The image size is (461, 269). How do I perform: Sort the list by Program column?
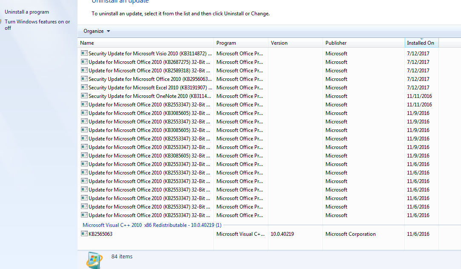pyautogui.click(x=241, y=43)
